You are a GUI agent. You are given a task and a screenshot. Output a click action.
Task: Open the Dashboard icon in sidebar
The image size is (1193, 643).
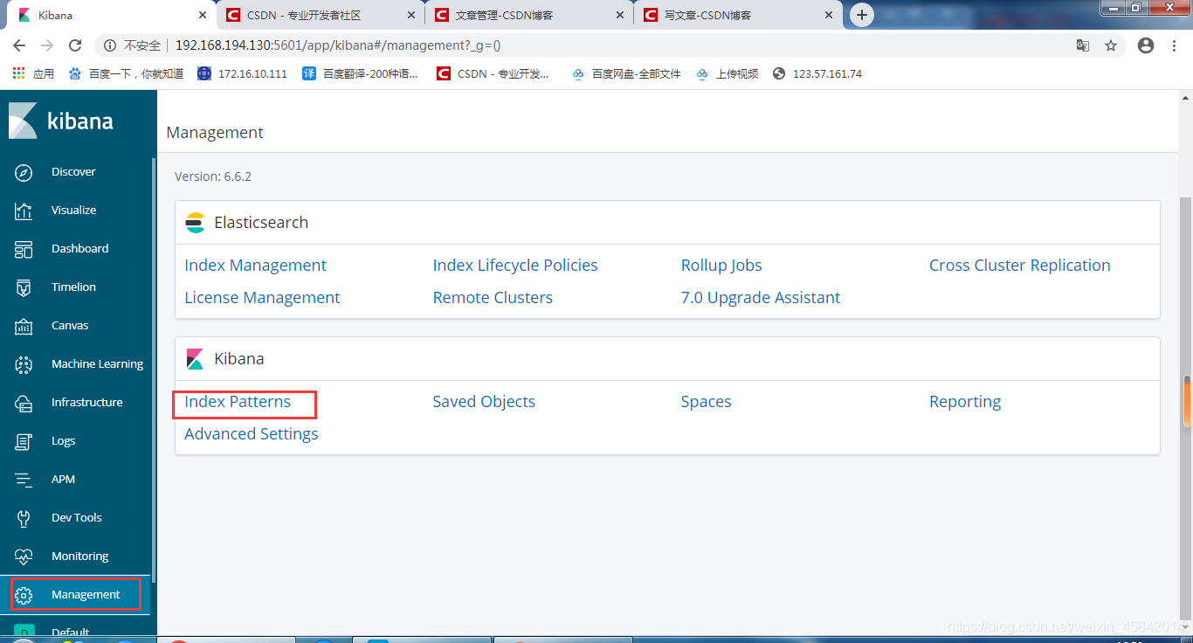tap(24, 249)
